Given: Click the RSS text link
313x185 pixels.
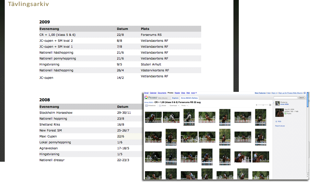Looking at the screenshot, I should coord(279,121).
